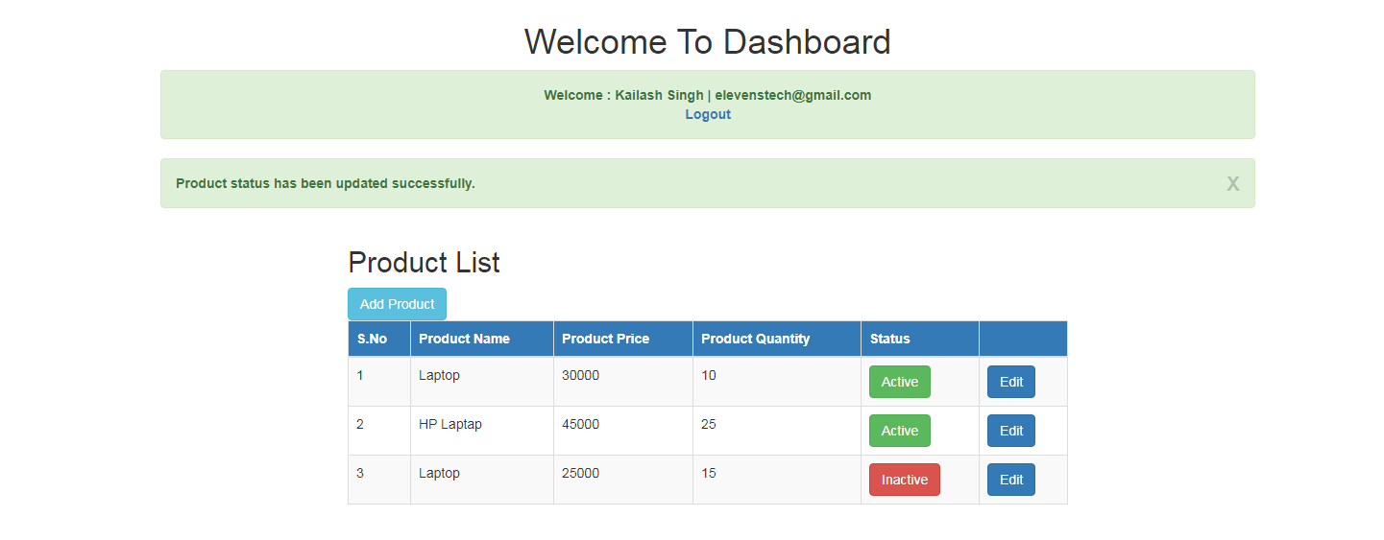
Task: Select the HP Laptap name cell
Action: pos(450,424)
